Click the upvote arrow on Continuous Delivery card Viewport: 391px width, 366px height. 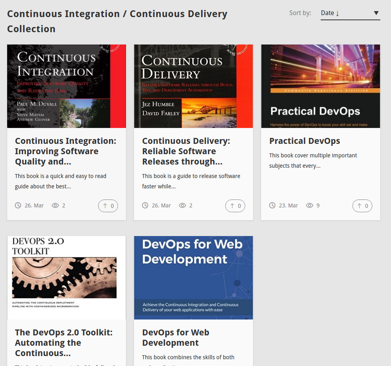(x=235, y=205)
